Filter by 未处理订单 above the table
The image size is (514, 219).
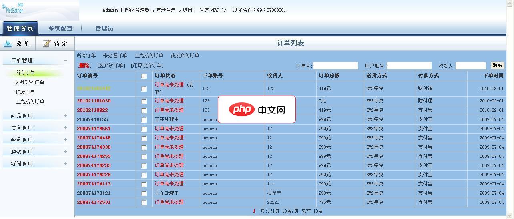(115, 56)
